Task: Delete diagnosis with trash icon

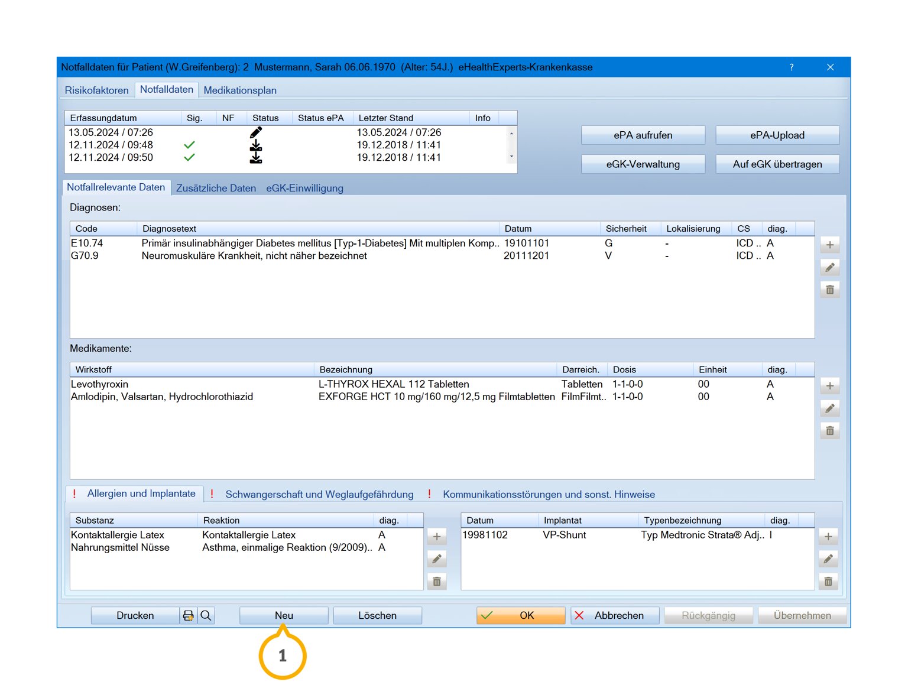Action: click(x=829, y=290)
